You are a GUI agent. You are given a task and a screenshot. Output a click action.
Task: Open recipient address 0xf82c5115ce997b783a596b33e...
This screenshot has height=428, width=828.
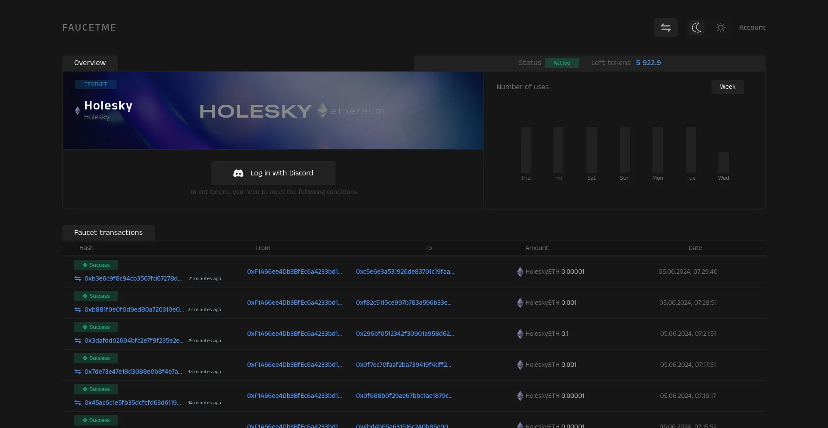pos(404,303)
